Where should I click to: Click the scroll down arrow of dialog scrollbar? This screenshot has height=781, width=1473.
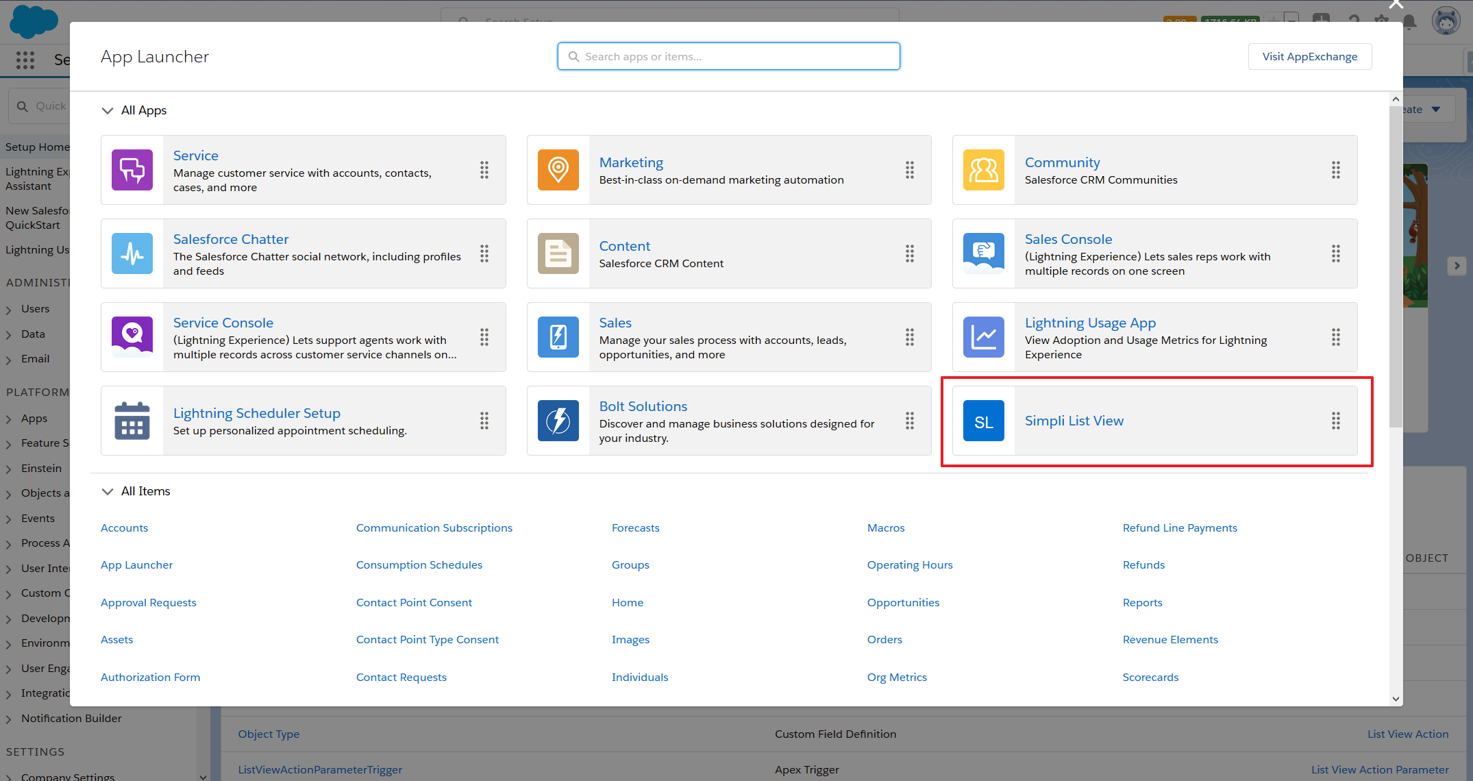pyautogui.click(x=1396, y=699)
